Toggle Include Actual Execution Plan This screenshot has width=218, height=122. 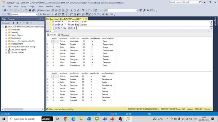(x=71, y=14)
